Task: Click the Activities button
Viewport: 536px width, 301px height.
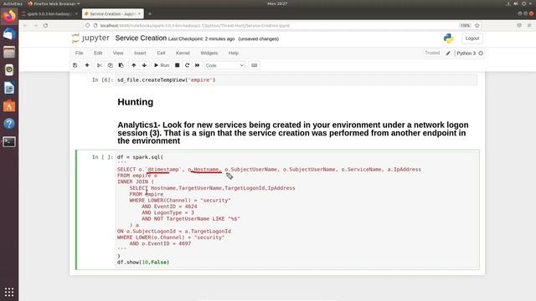Action: pyautogui.click(x=13, y=3)
